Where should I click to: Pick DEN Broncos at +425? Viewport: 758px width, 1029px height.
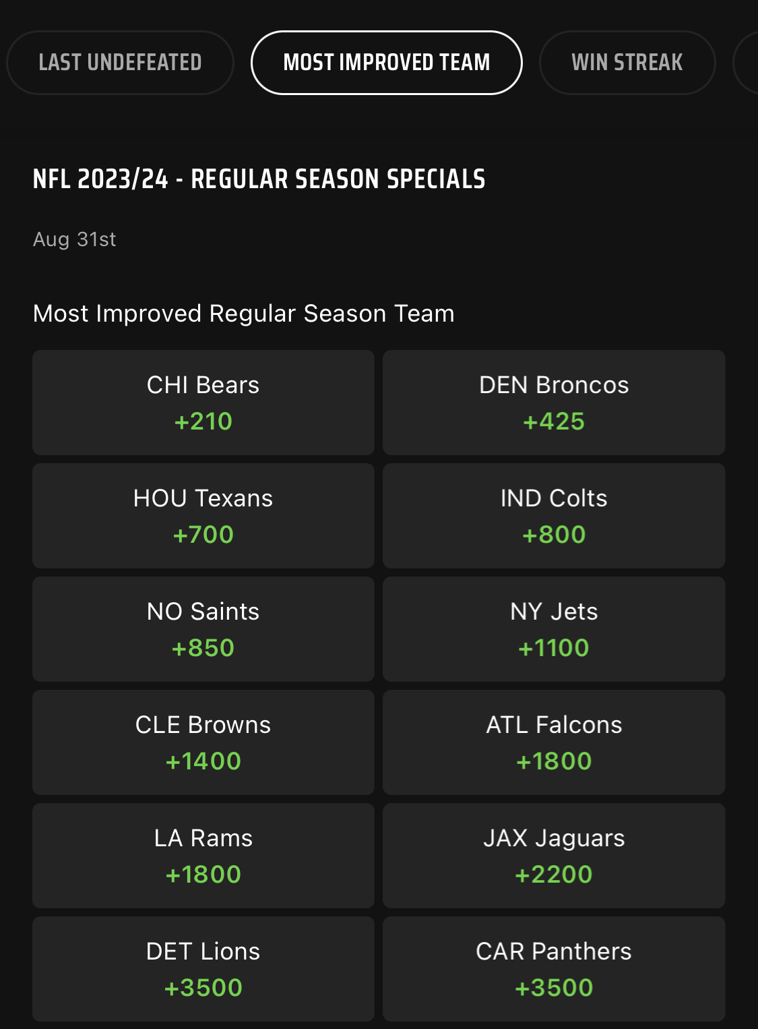554,403
